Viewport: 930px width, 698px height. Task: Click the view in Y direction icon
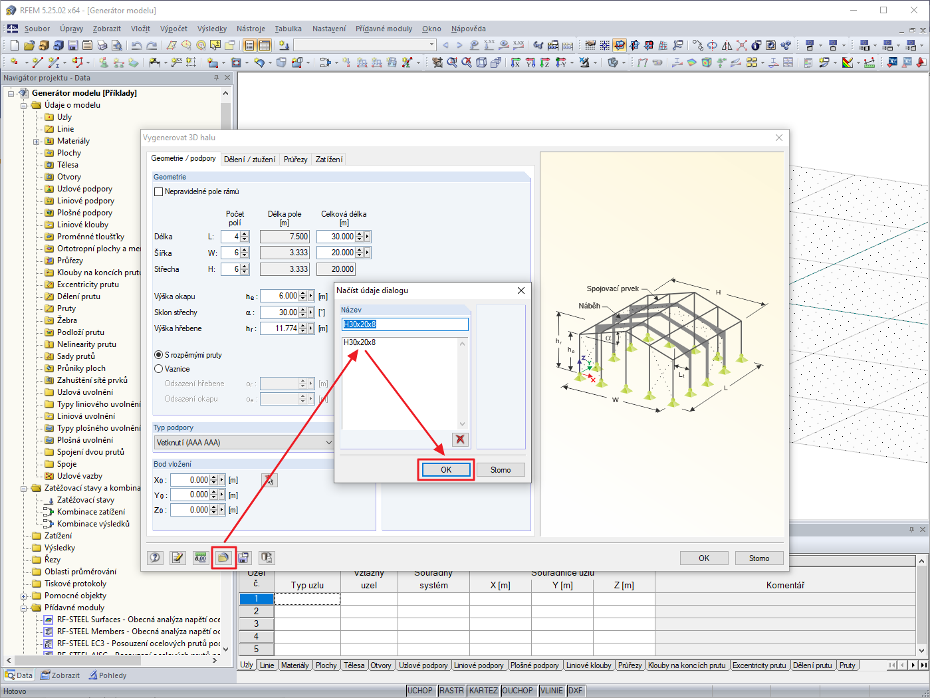530,62
